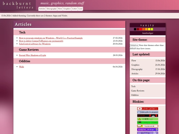Click the smiley face 'You sure can talk' blinkie
The height and width of the screenshot is (134, 179).
point(148,126)
